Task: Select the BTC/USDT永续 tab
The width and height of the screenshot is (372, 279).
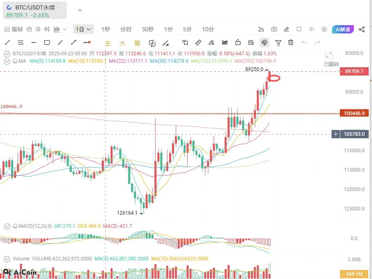Action: (35, 11)
